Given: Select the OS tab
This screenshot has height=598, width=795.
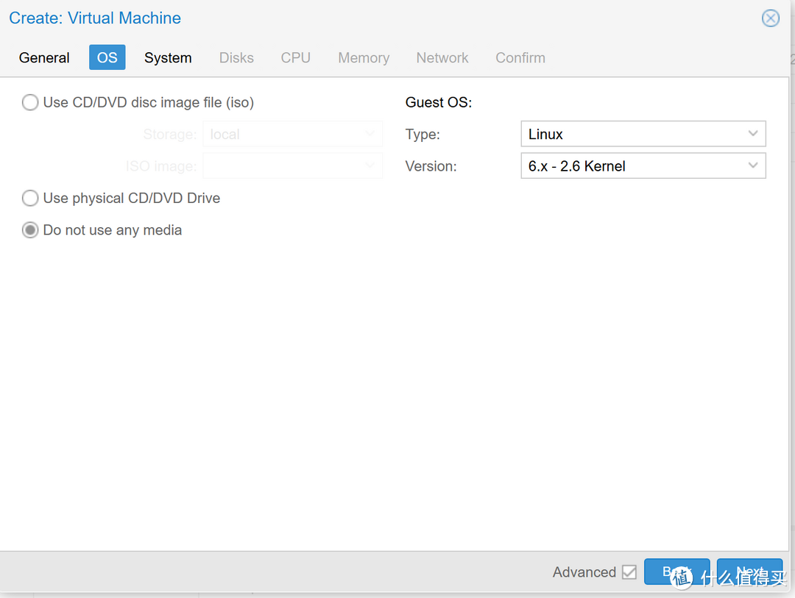Looking at the screenshot, I should (x=107, y=57).
